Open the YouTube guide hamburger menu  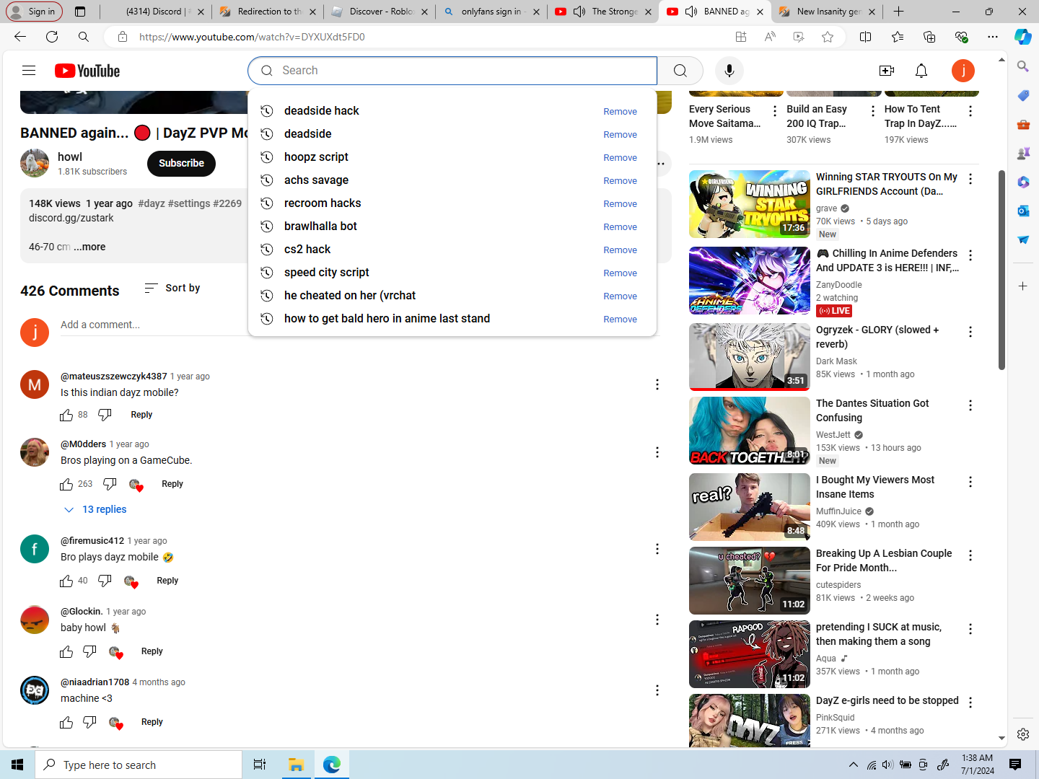(29, 71)
